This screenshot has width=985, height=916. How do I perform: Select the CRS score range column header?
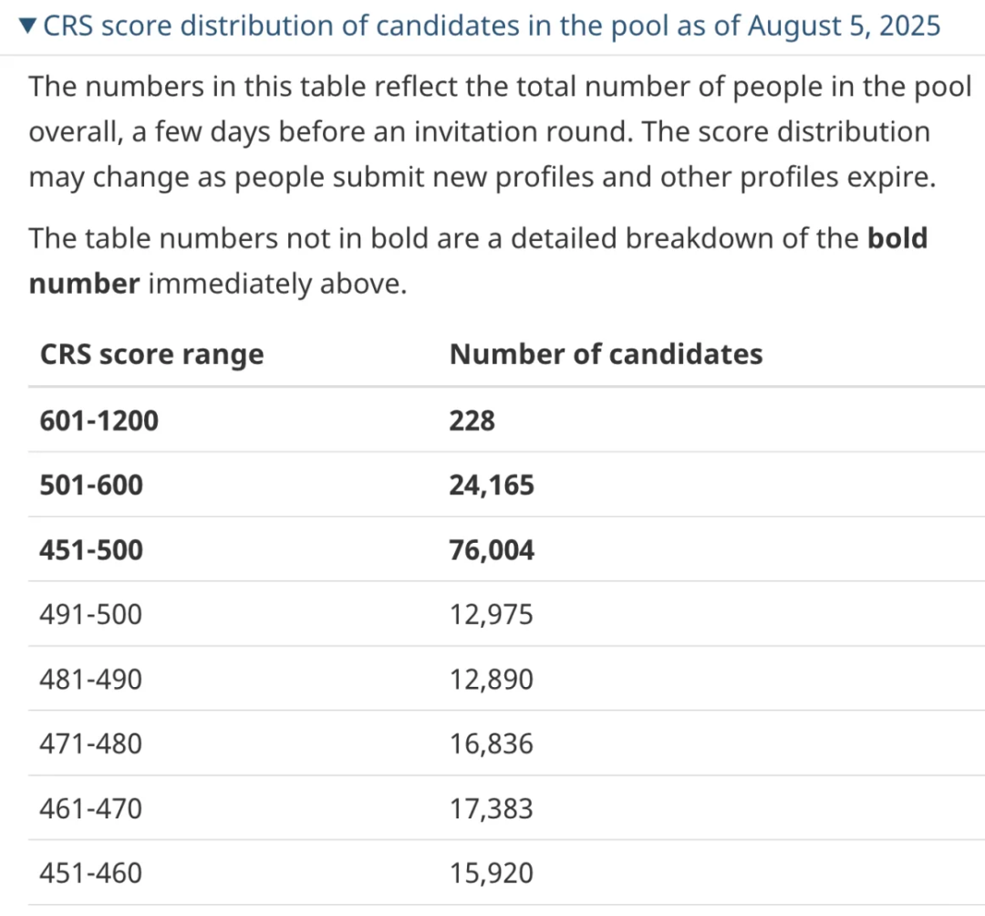[152, 354]
